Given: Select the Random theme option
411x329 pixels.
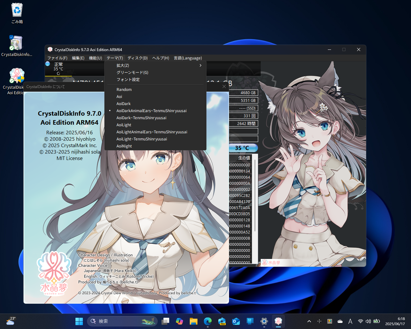Looking at the screenshot, I should pos(124,89).
